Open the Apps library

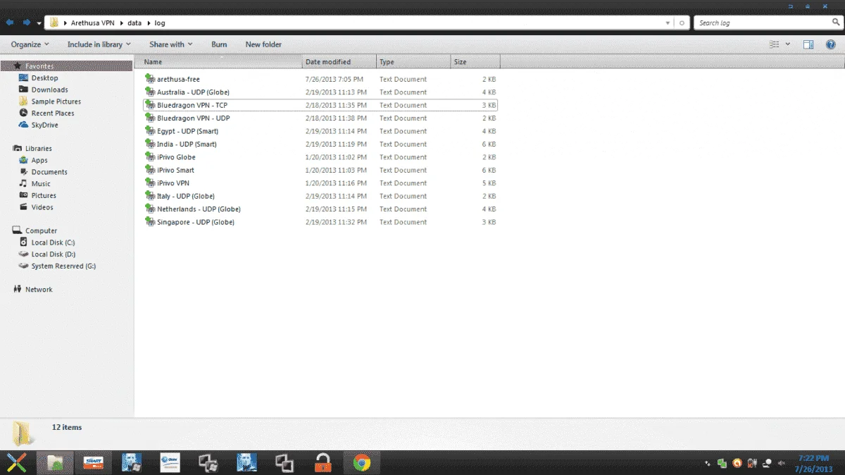(39, 161)
